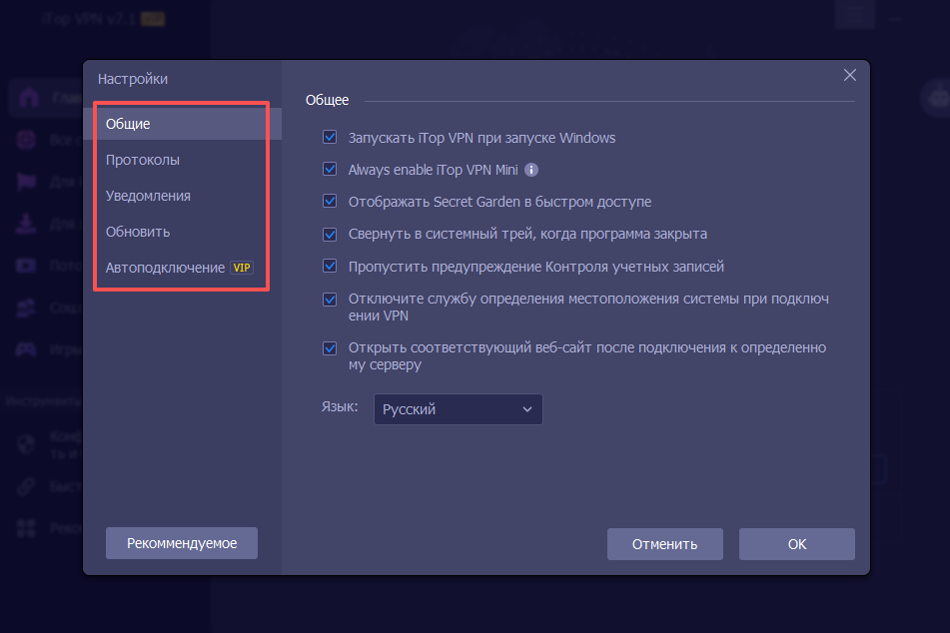
Task: Toggle Always enable iTop VPN Mini checkbox
Action: click(x=330, y=170)
